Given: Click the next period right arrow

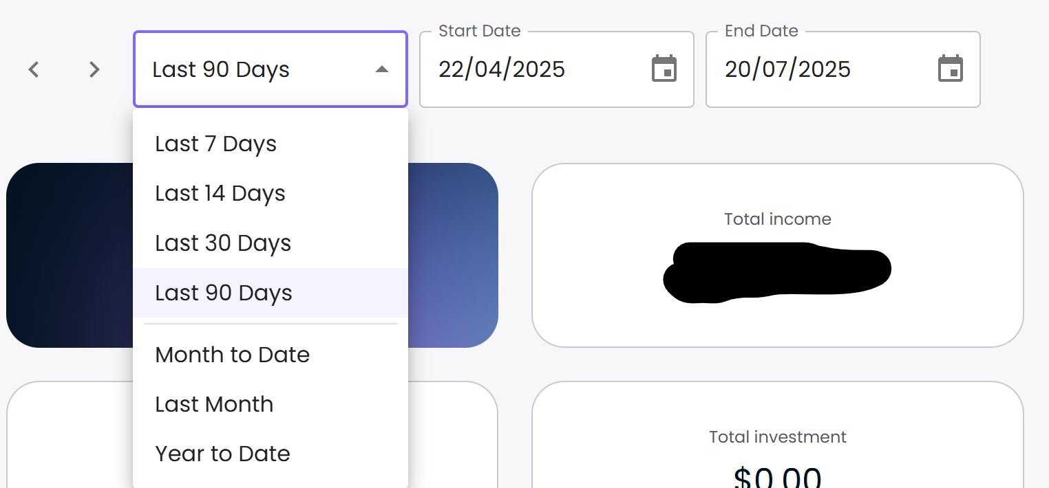Looking at the screenshot, I should pos(94,69).
